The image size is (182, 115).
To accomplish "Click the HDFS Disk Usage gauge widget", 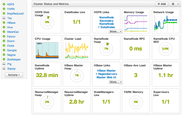I will (47, 22).
